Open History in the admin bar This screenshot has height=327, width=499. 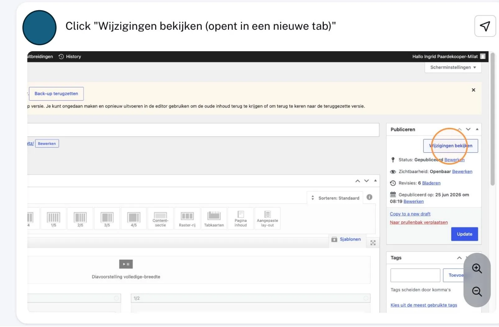70,56
